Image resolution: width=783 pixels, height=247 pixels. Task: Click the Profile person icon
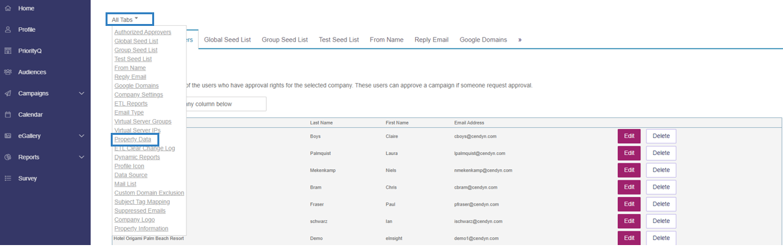pos(8,30)
